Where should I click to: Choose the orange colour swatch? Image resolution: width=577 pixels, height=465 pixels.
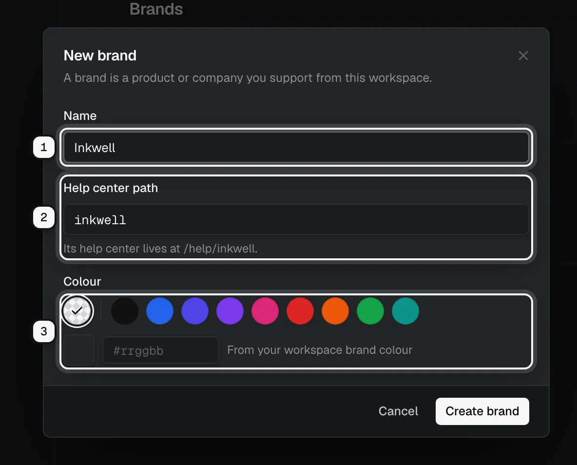335,311
